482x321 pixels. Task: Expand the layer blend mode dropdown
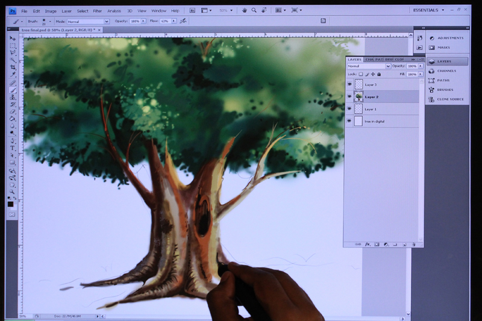pyautogui.click(x=369, y=66)
